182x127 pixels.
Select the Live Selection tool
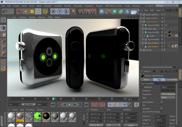coord(19,11)
